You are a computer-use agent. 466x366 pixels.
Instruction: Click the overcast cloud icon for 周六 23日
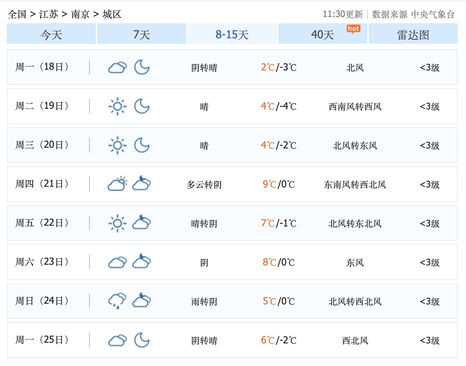[x=117, y=262]
